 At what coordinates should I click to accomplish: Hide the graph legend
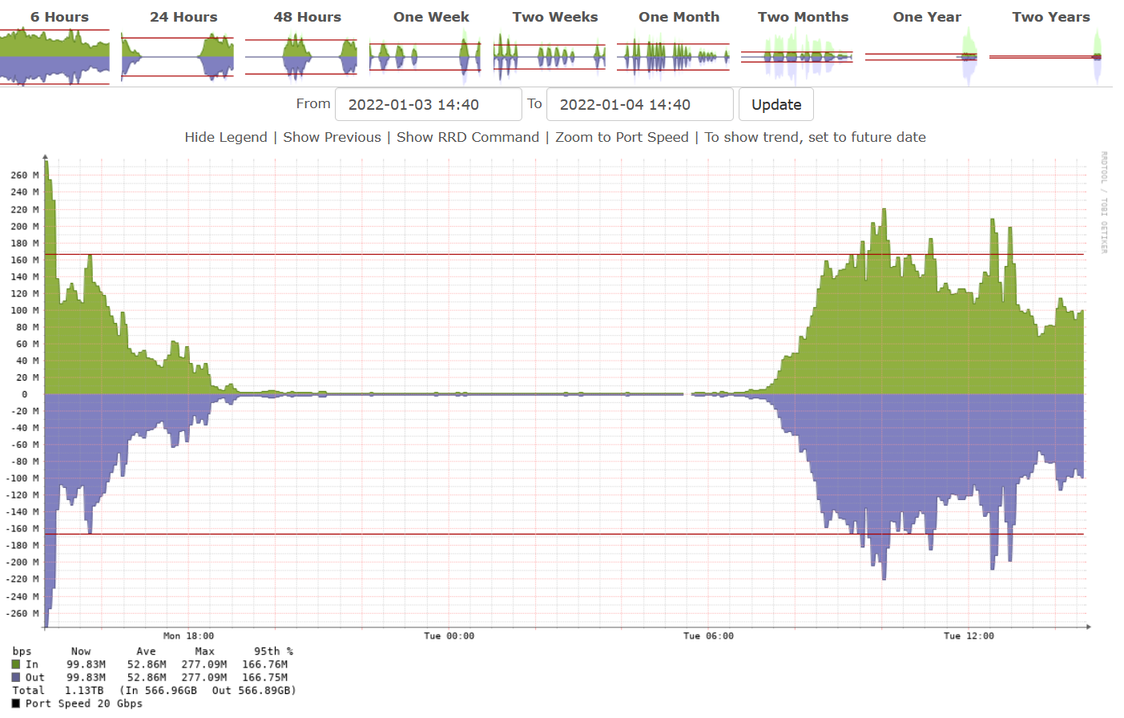(x=226, y=137)
